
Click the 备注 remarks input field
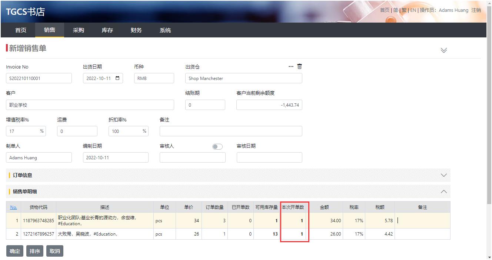(x=231, y=131)
